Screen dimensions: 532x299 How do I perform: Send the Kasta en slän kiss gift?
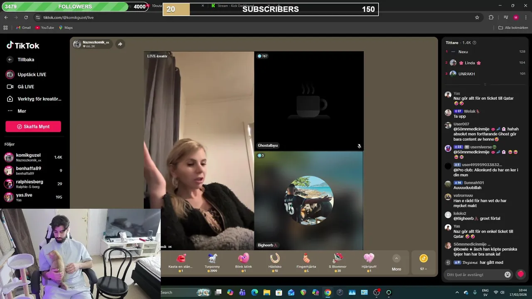point(181,263)
